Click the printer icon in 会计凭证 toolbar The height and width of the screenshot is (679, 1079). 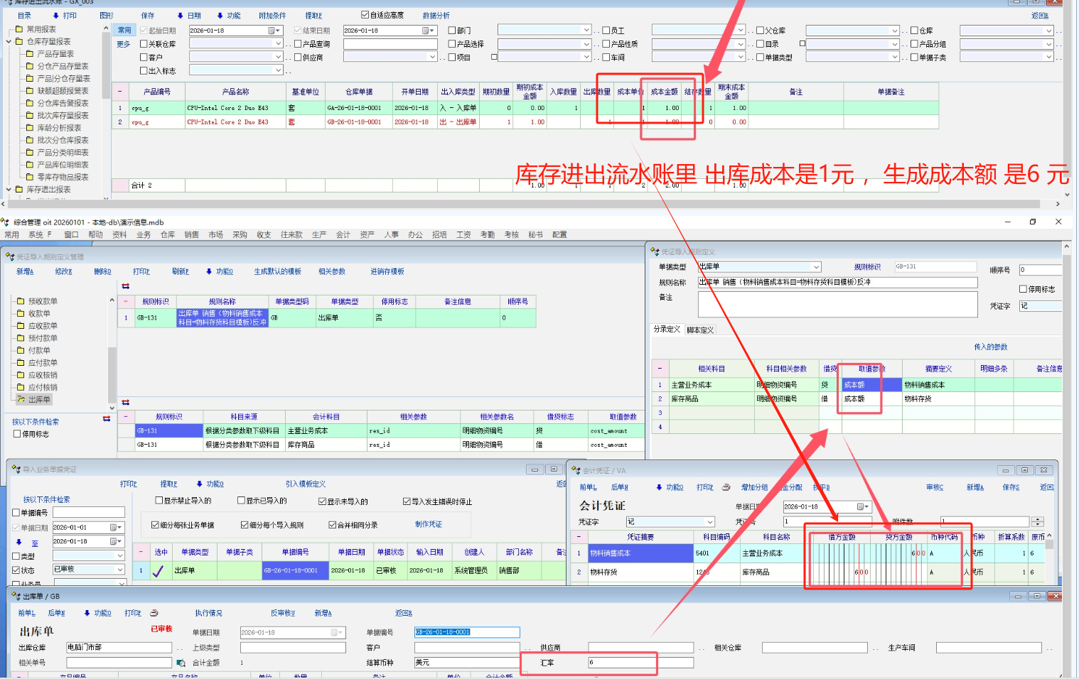click(x=726, y=487)
